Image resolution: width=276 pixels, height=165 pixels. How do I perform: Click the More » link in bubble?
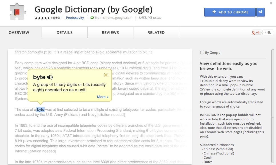tap(103, 97)
